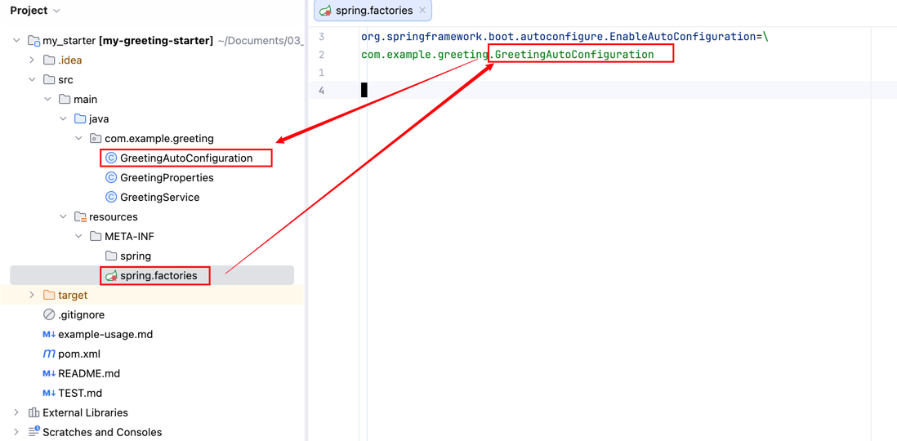This screenshot has height=441, width=897.
Task: Collapse the my_starter project root
Action: click(x=16, y=41)
